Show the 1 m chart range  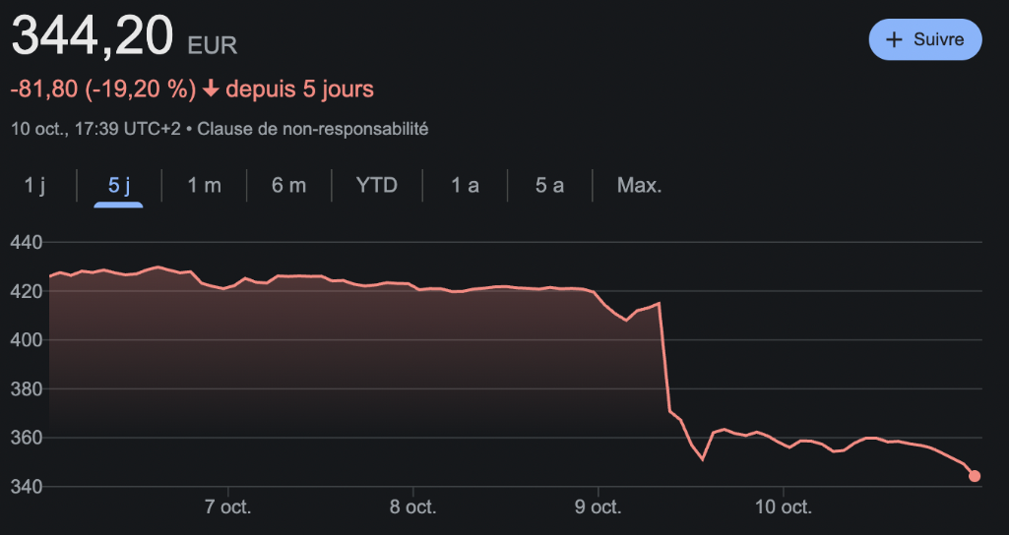coord(204,185)
